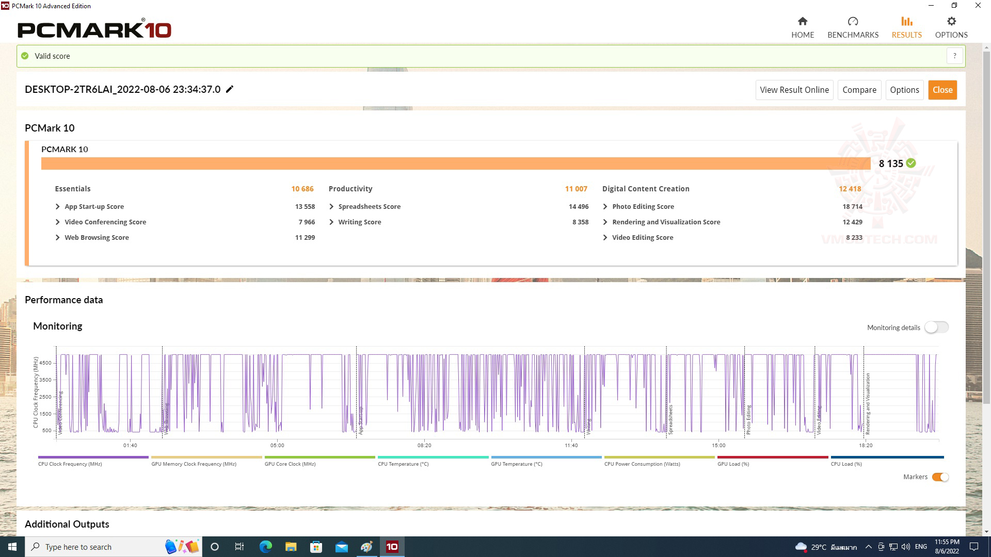Screen dimensions: 991x557
Task: Click the pencil icon to rename result
Action: (230, 89)
